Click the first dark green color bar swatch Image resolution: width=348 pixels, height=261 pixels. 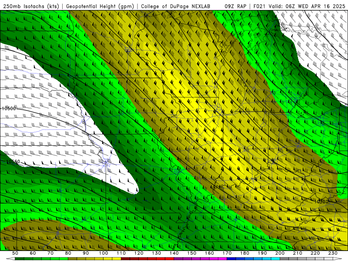point(20,259)
